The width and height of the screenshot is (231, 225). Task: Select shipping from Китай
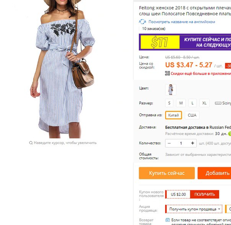[x=173, y=115]
